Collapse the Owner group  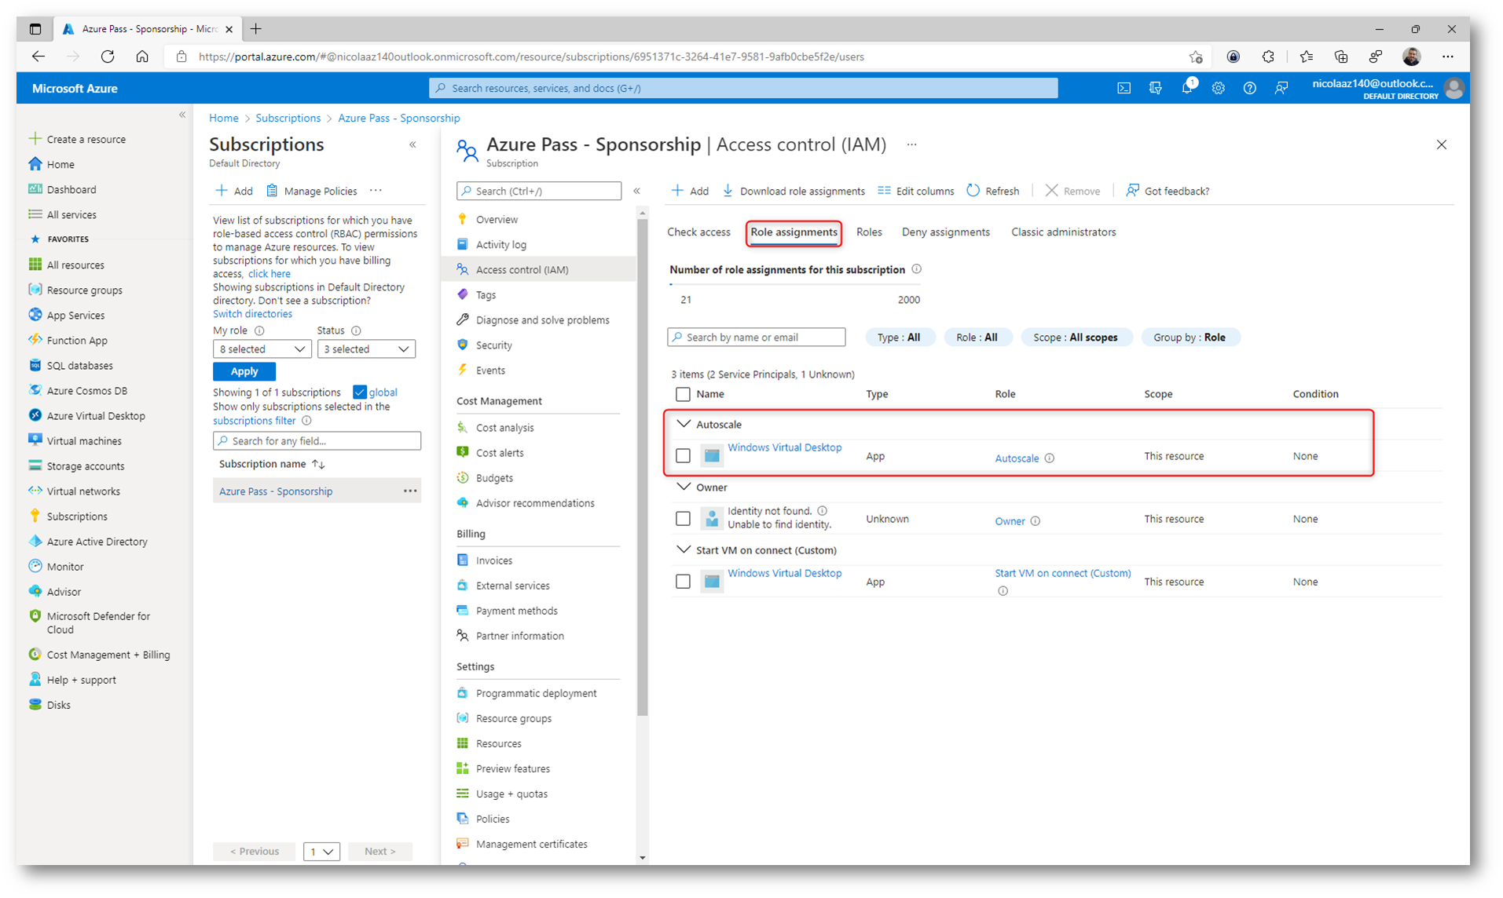tap(684, 487)
